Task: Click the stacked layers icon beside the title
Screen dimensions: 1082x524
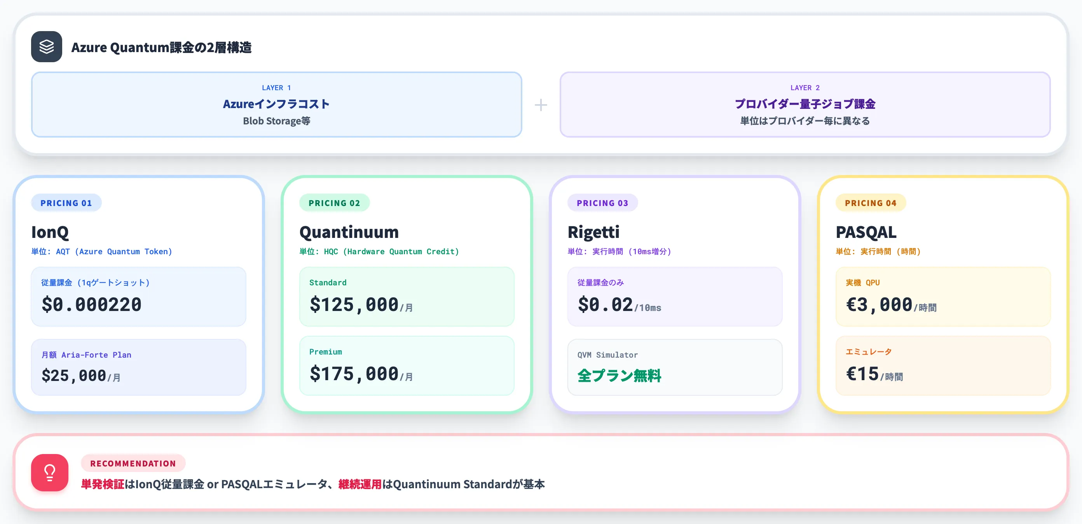Action: [47, 47]
